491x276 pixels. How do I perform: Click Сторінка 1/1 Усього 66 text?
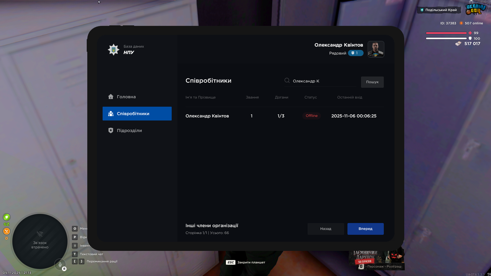[207, 233]
